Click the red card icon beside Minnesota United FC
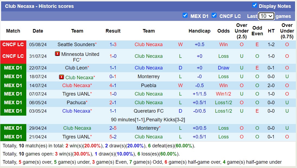The width and height of the screenshot is (297, 168). point(58,53)
